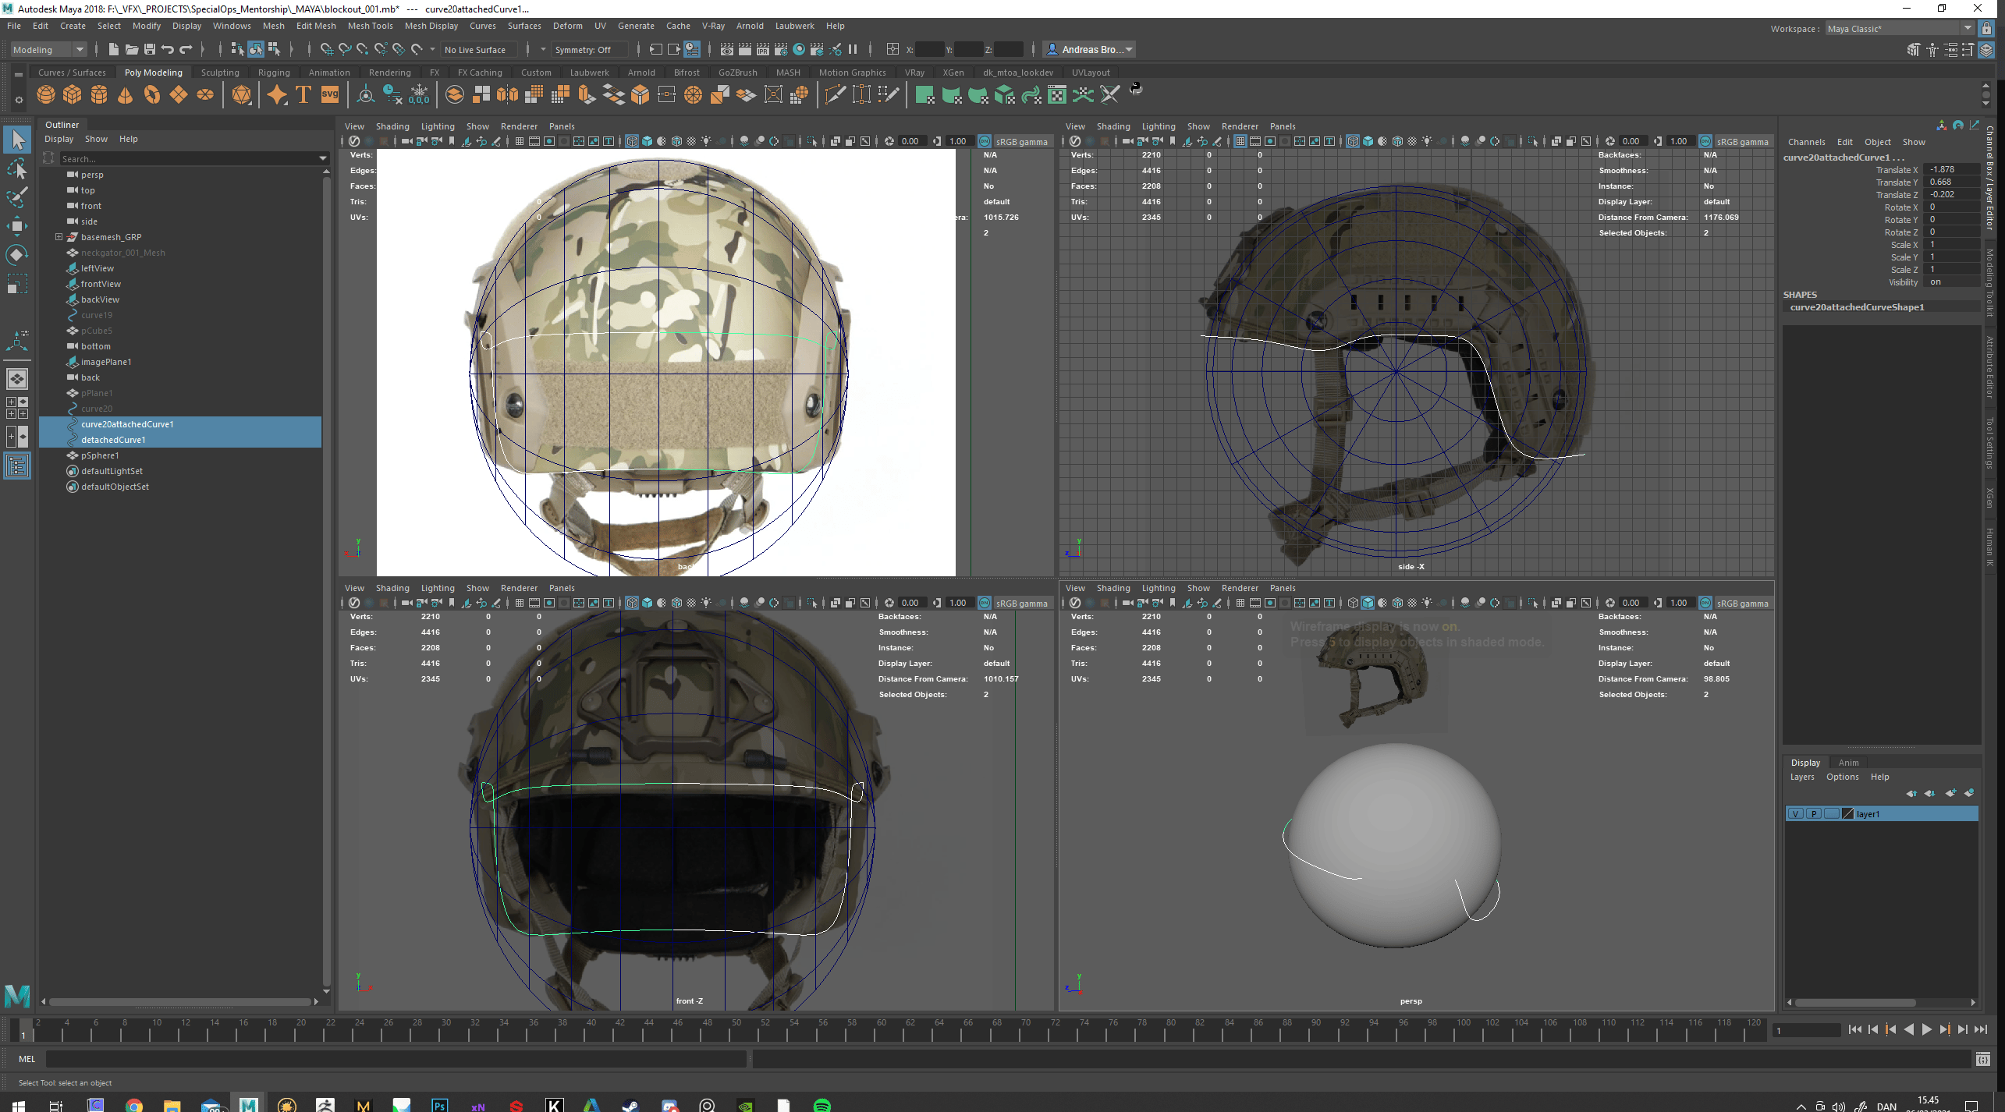Create layer from selected objects icon
Image resolution: width=2005 pixels, height=1112 pixels.
(x=1969, y=793)
